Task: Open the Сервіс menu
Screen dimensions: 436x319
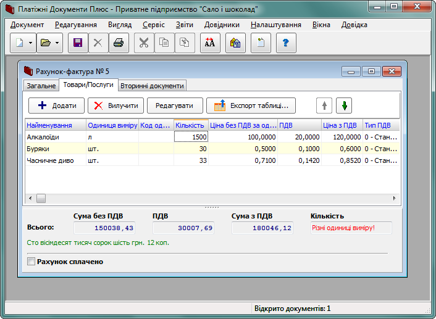Action: [154, 25]
